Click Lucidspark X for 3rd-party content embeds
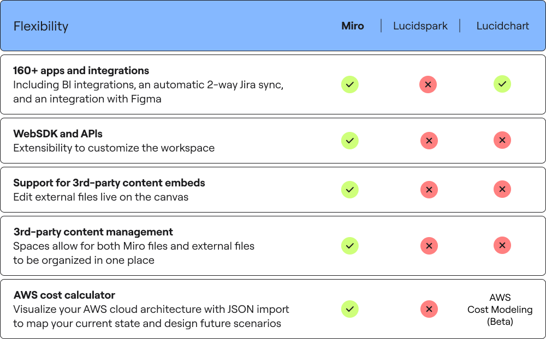Image resolution: width=546 pixels, height=339 pixels. tap(429, 190)
